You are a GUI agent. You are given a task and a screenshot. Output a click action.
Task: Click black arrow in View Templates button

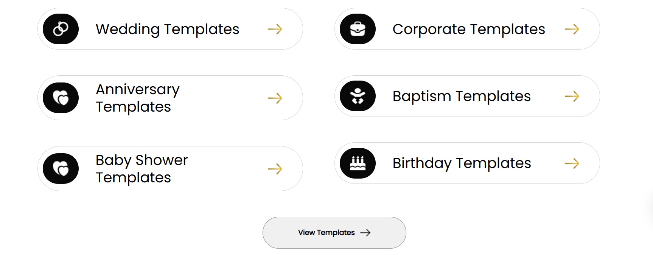(x=365, y=233)
